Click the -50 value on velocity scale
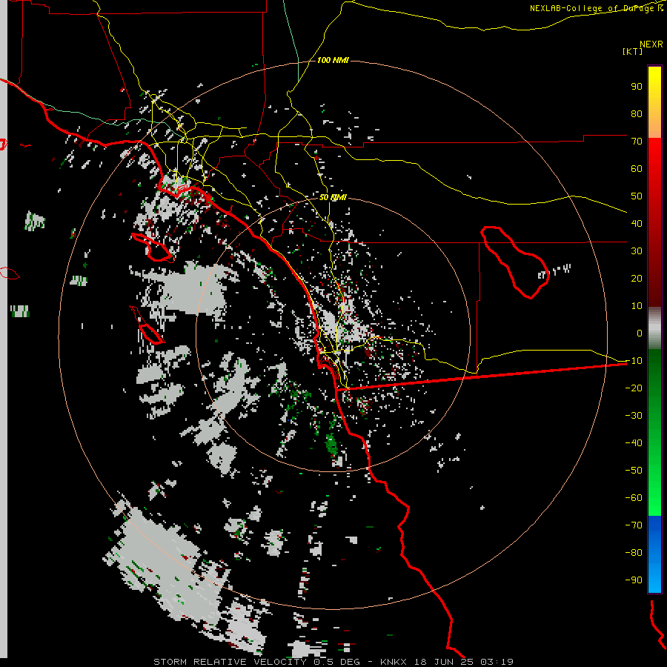The image size is (667, 667). coord(634,470)
